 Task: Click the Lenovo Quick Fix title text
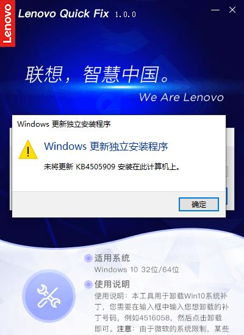[x=63, y=13]
